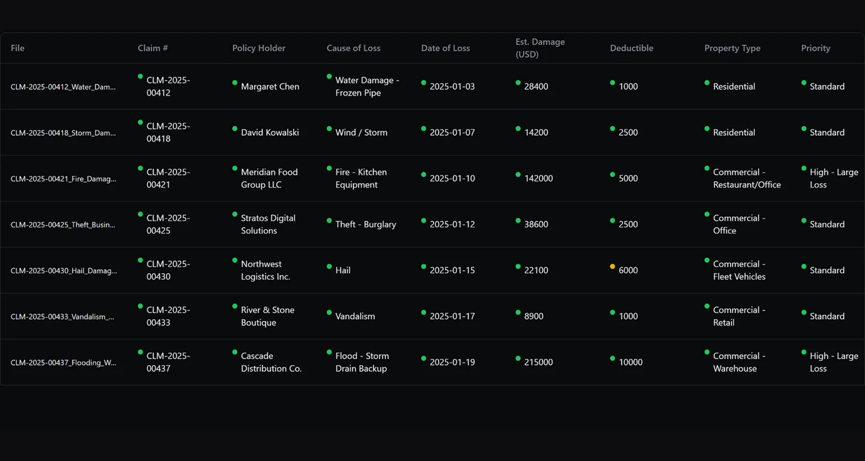Click the green dot beside Vandalism
This screenshot has height=461, width=865.
(x=329, y=313)
